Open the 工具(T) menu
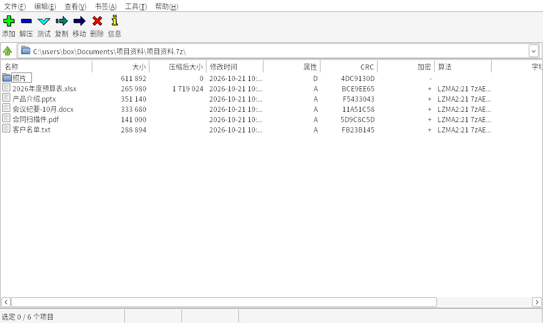The height and width of the screenshot is (323, 543). pos(136,7)
